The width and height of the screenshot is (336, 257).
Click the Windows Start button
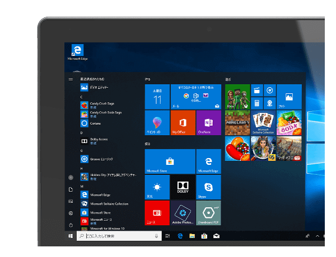tap(71, 236)
